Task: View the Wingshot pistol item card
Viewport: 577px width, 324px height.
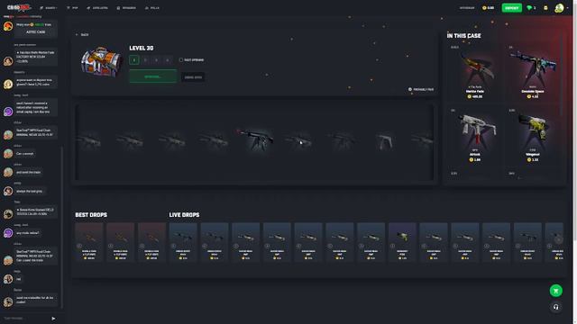Action: tap(533, 136)
